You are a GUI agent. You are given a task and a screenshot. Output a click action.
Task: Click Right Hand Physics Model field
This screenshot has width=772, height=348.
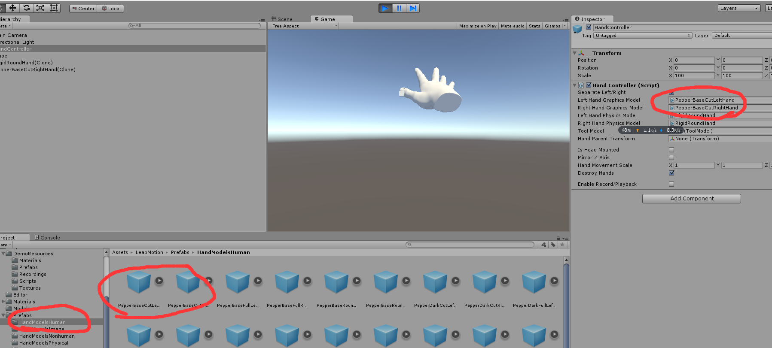click(720, 123)
